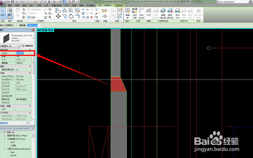Click the 添加内衬 (add lining) icon
253x158 pixels.
(177, 13)
